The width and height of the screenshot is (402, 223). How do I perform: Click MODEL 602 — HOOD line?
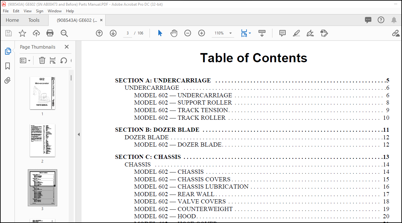262,216
